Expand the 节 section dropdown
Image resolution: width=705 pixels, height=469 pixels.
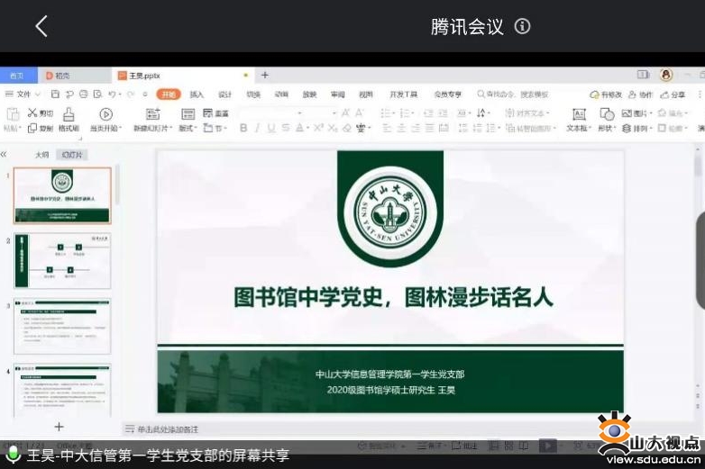coord(215,129)
